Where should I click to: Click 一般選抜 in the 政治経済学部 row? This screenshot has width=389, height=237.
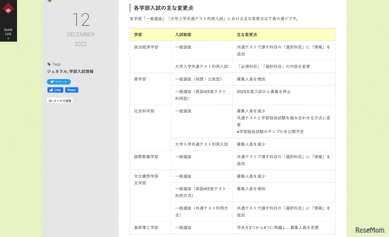pyautogui.click(x=183, y=47)
